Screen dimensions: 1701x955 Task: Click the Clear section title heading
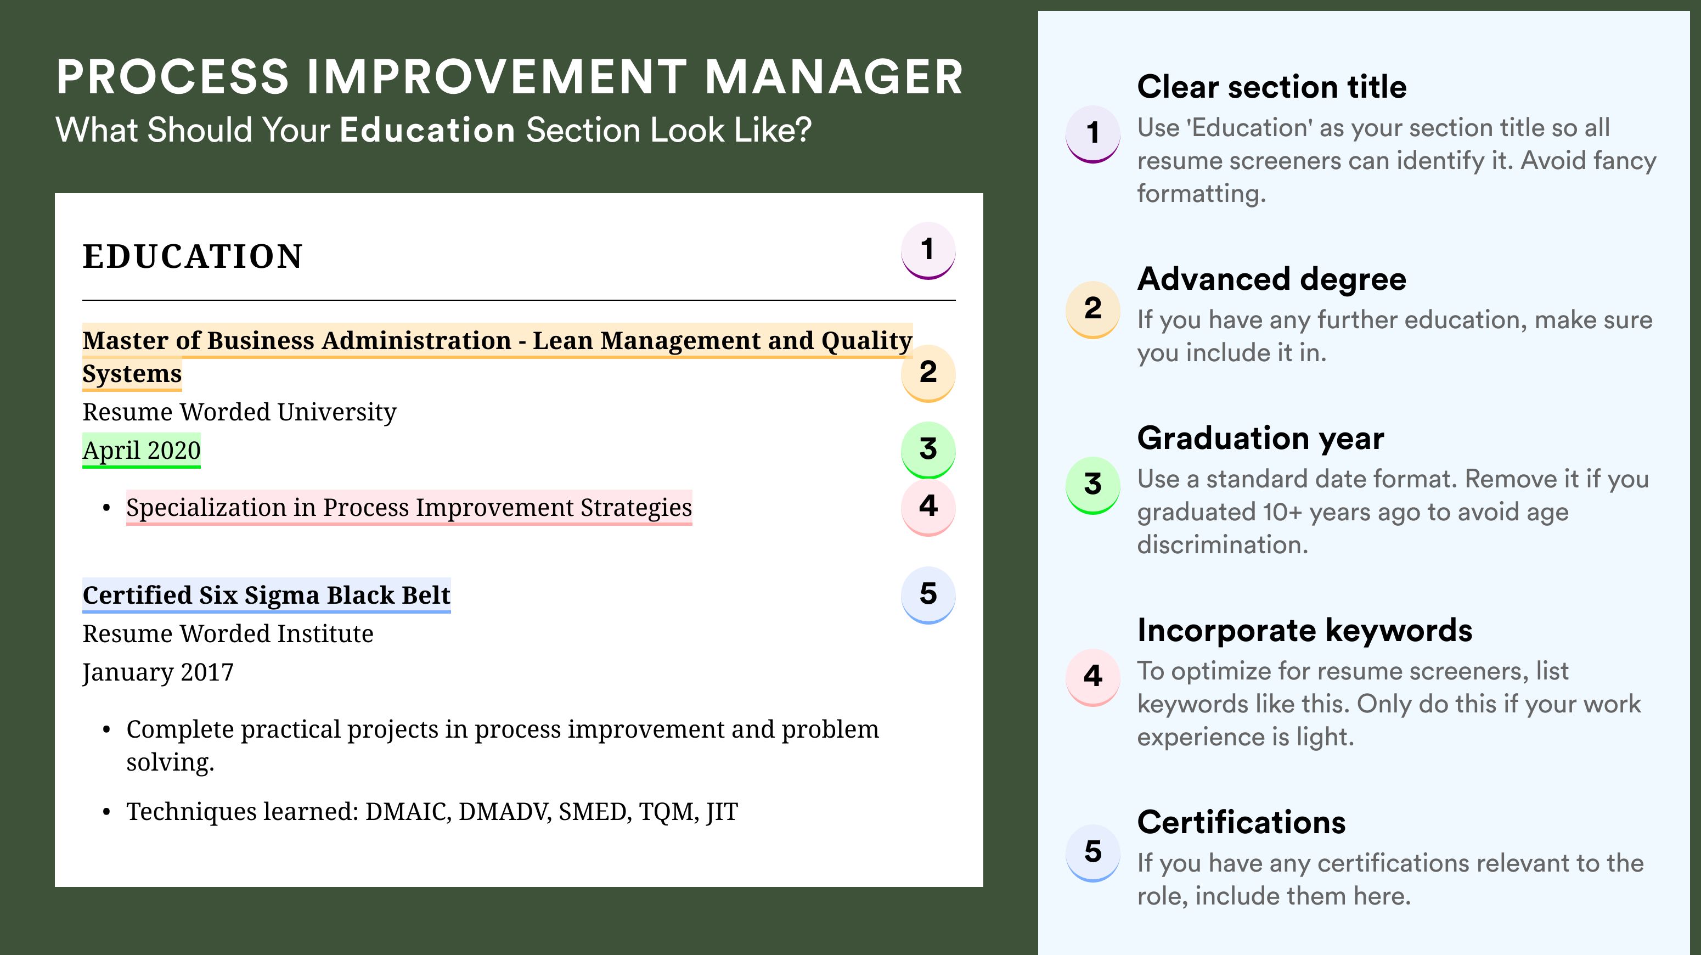(1272, 87)
